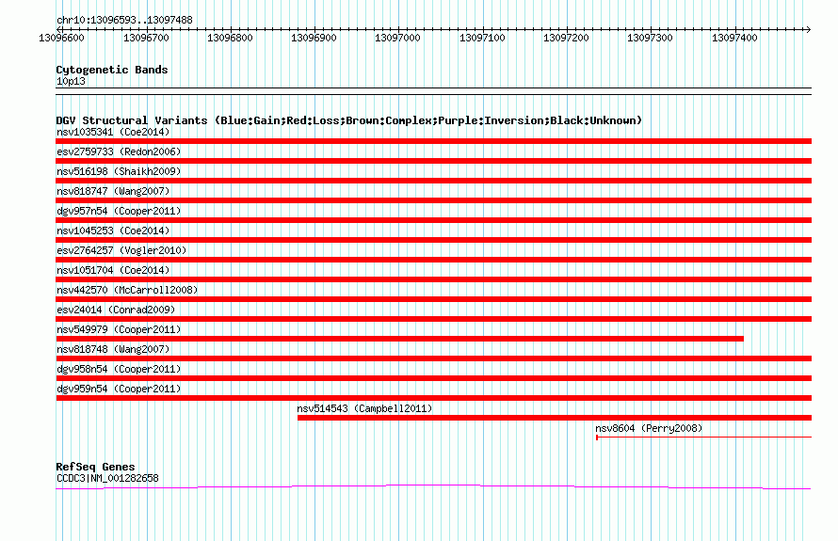Open the nsv549979 (Cooper2011) variant label
The width and height of the screenshot is (838, 541).
click(119, 329)
